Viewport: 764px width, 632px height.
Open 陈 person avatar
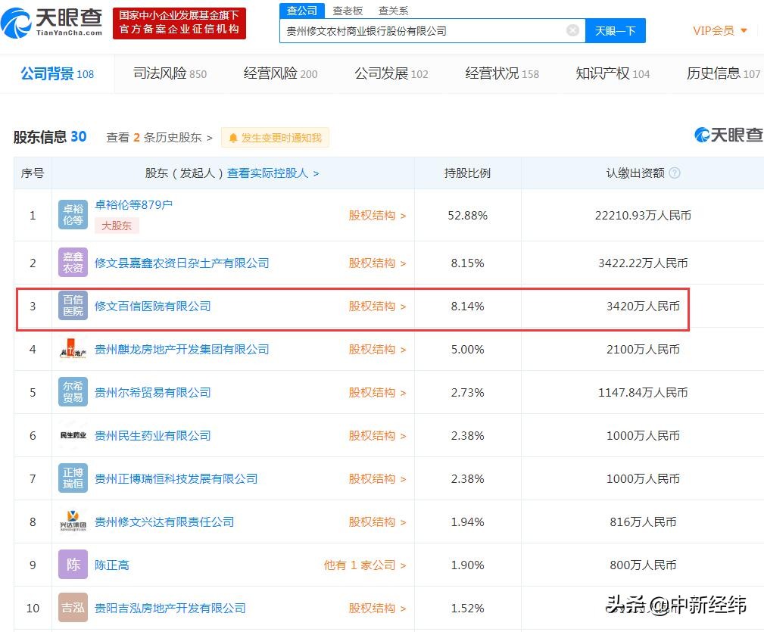73,565
